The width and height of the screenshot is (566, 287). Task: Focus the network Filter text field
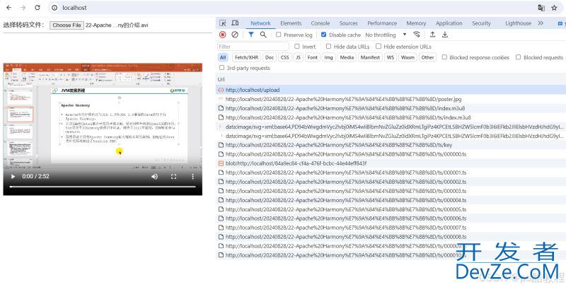(x=253, y=47)
